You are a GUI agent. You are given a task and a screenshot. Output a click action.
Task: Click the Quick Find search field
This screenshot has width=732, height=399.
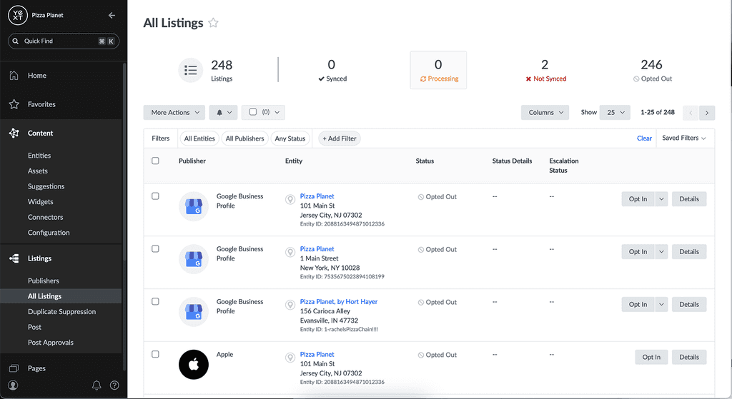coord(64,41)
